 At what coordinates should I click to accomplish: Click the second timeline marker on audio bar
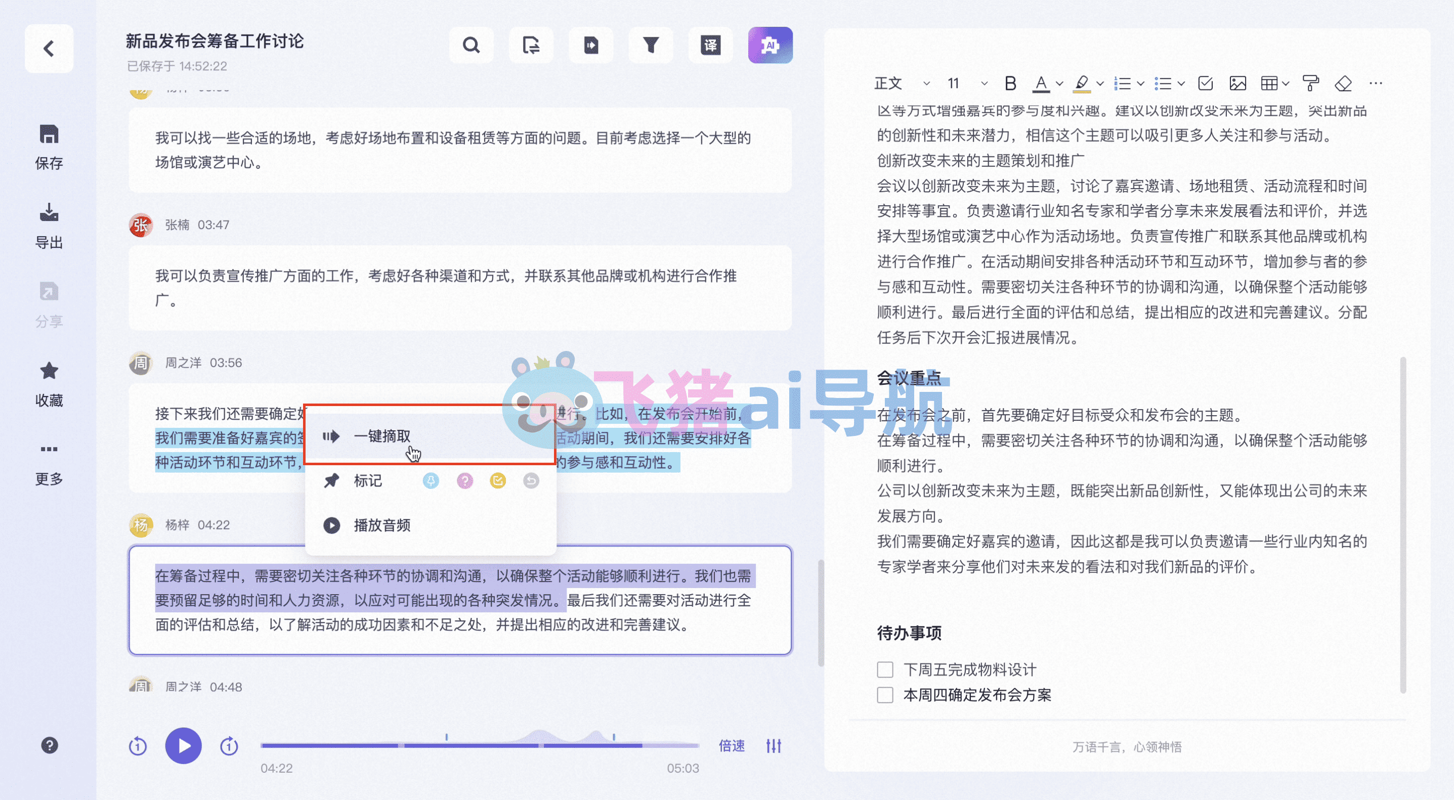614,737
